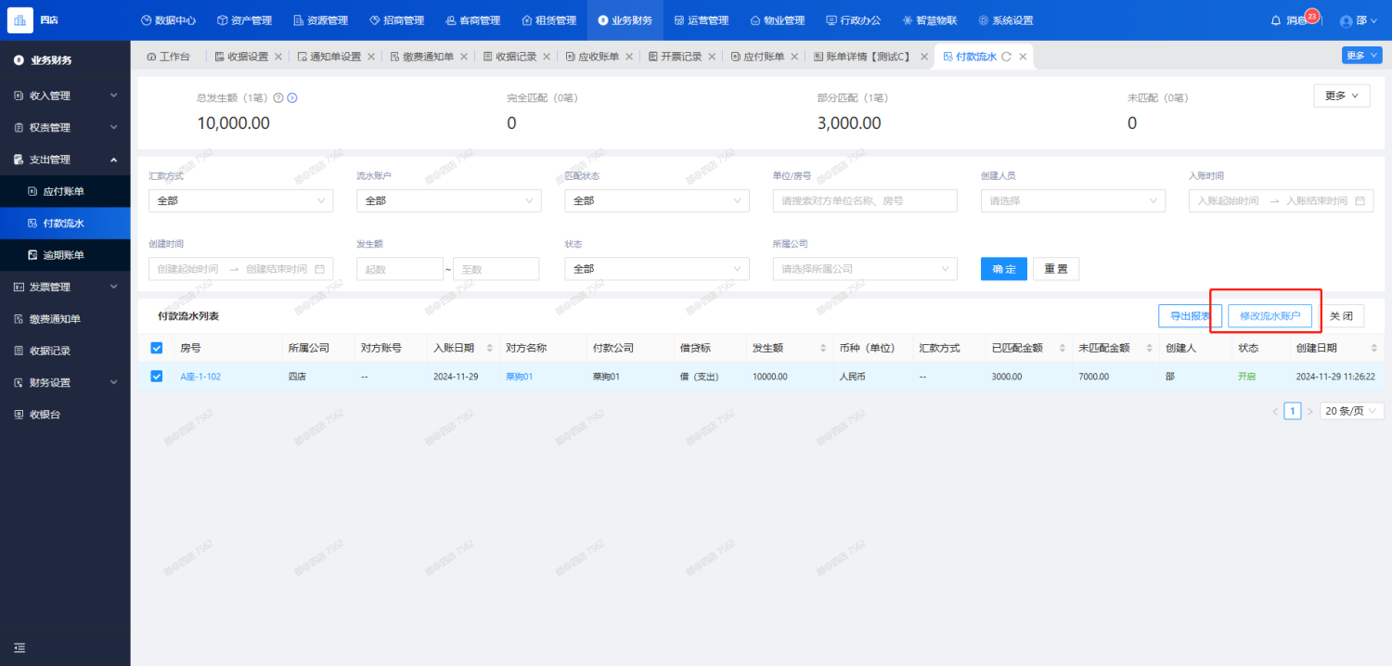This screenshot has width=1392, height=666.
Task: Open the 创建人员 dropdown
Action: [x=1073, y=200]
